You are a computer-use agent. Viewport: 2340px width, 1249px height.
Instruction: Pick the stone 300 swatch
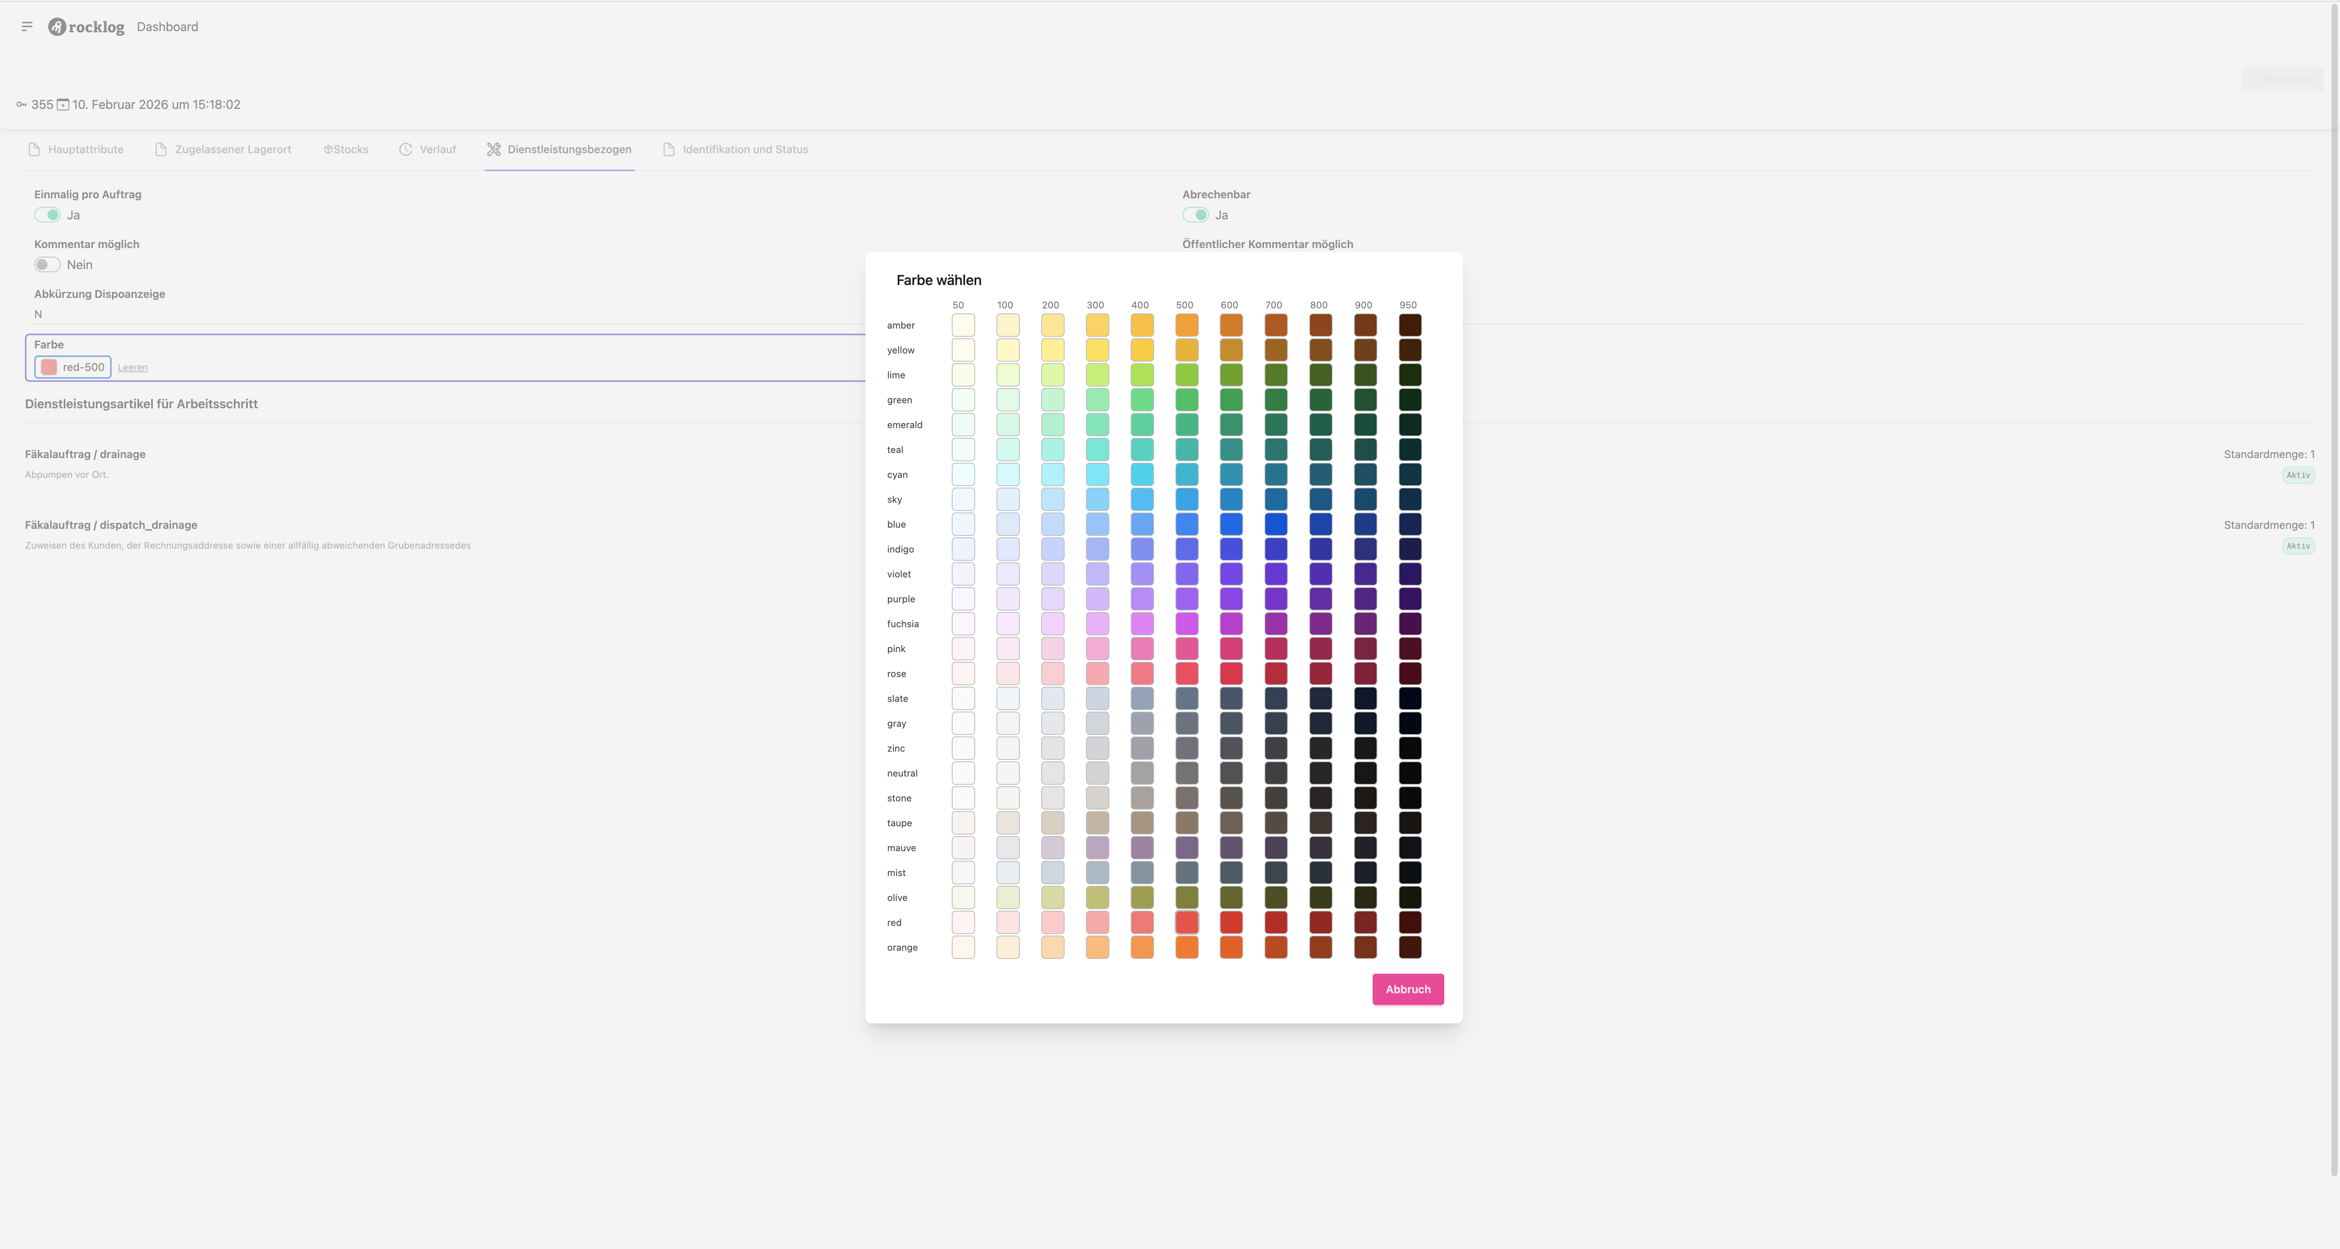click(1097, 798)
